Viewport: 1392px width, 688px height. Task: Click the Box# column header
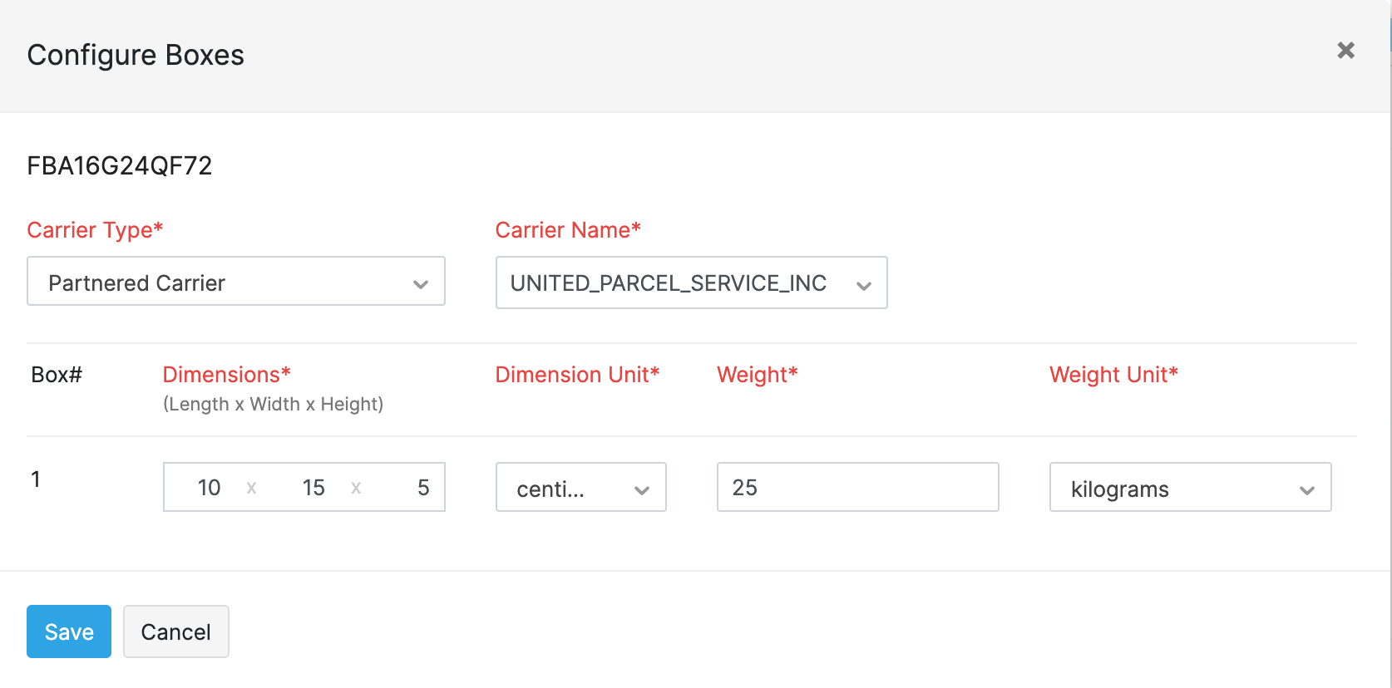click(x=57, y=375)
